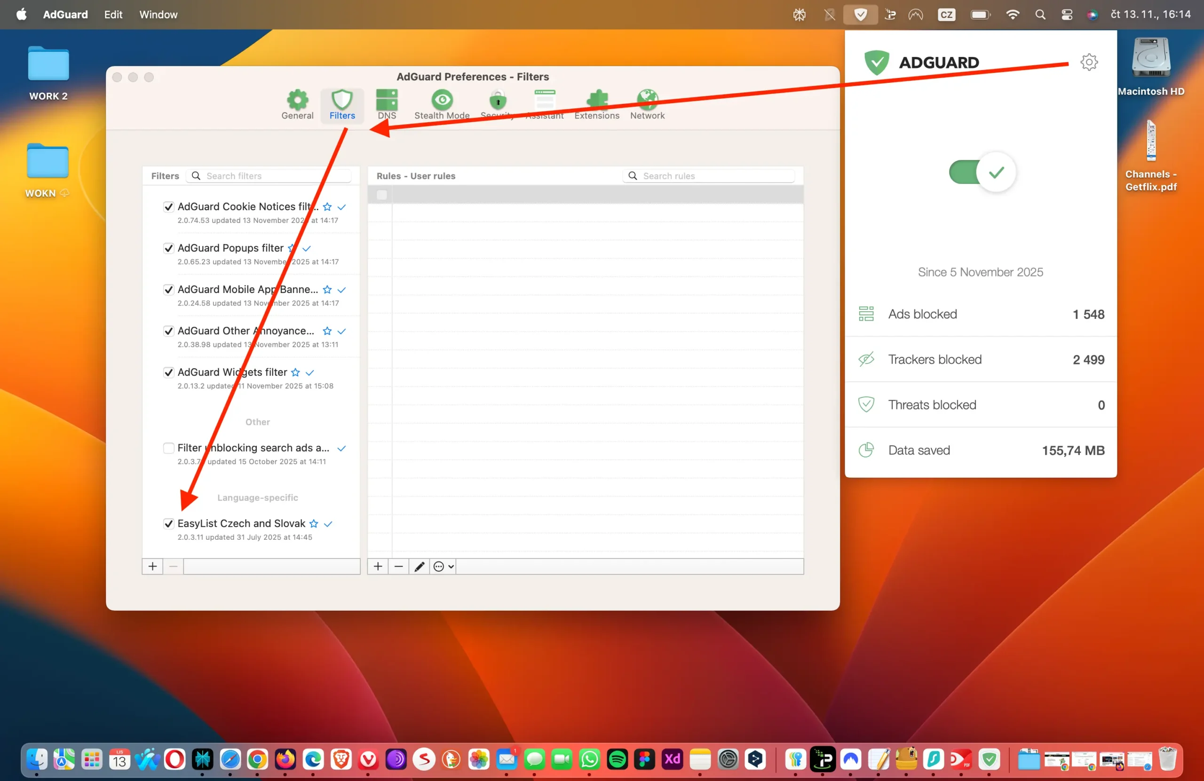Switch to the DNS preferences tab

(387, 104)
